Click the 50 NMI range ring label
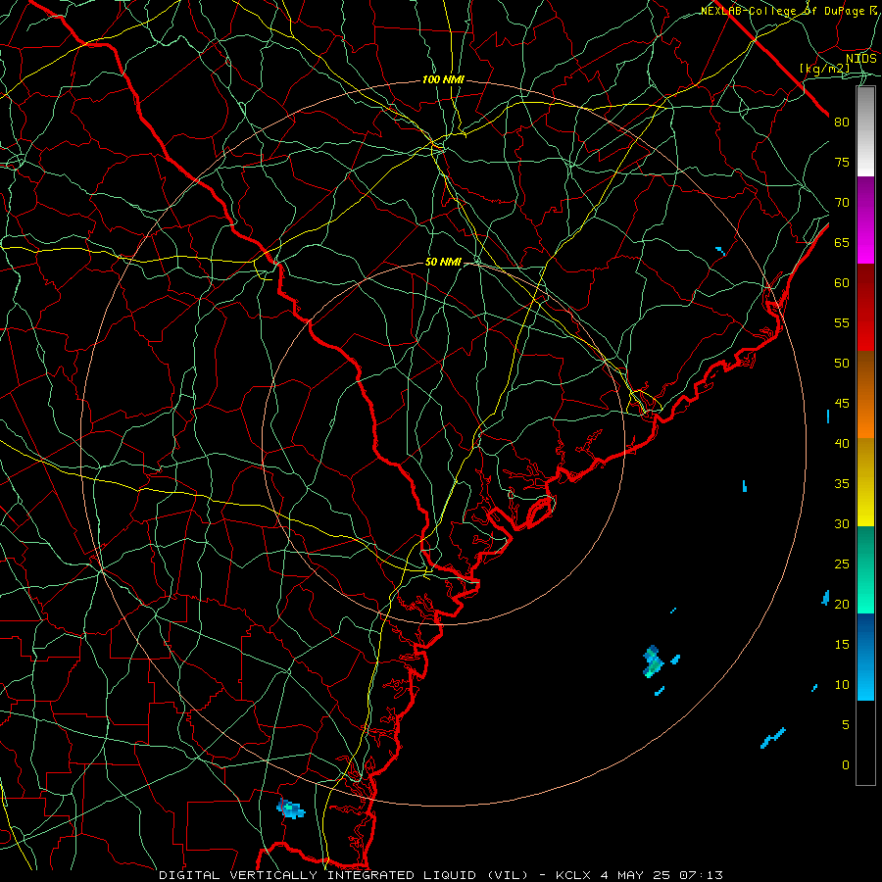 pos(443,262)
